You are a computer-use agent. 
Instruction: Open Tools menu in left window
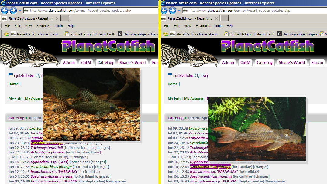(x=59, y=26)
